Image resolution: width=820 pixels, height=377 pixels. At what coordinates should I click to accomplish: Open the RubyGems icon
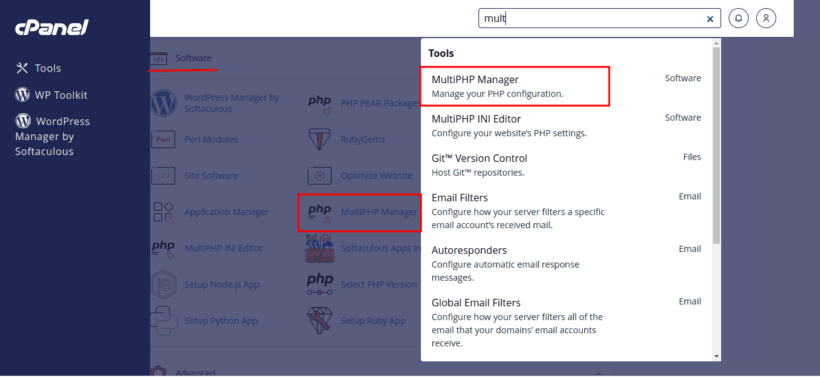coord(320,139)
